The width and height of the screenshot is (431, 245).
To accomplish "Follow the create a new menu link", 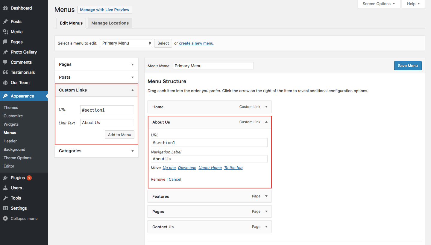I will click(196, 43).
